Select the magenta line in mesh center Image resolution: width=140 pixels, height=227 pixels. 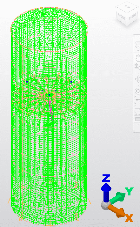pyautogui.click(x=51, y=110)
